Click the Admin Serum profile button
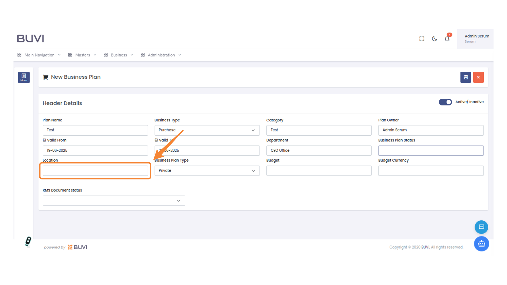The width and height of the screenshot is (507, 285). click(475, 39)
